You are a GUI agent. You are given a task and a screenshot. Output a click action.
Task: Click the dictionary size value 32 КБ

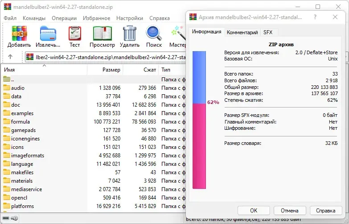pyautogui.click(x=332, y=143)
